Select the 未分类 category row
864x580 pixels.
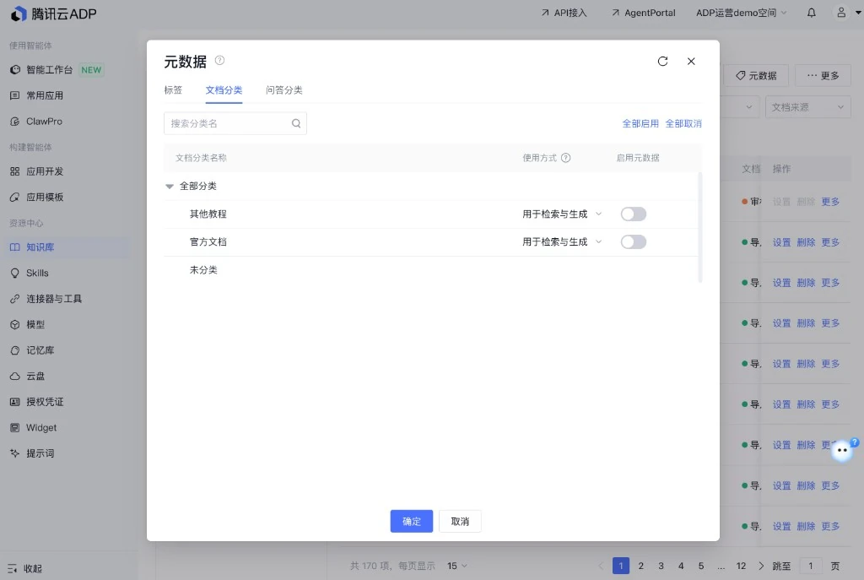431,270
